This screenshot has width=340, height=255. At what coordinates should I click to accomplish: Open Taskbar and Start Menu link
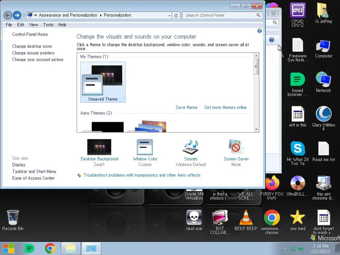tap(34, 172)
